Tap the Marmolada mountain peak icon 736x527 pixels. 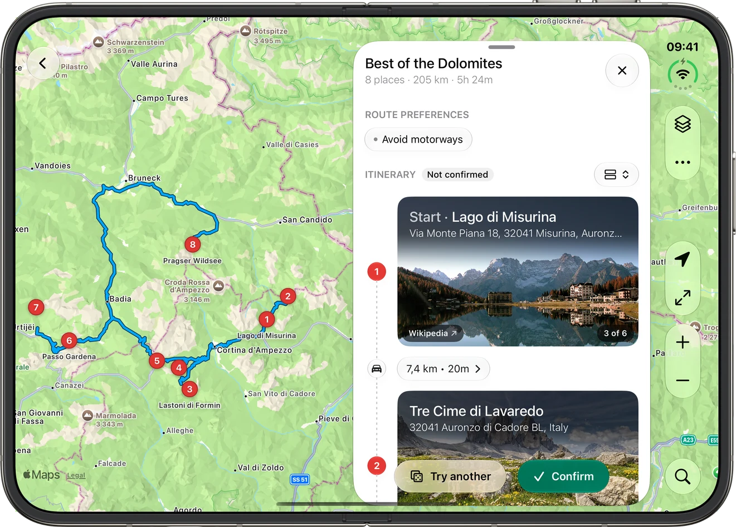(x=87, y=416)
